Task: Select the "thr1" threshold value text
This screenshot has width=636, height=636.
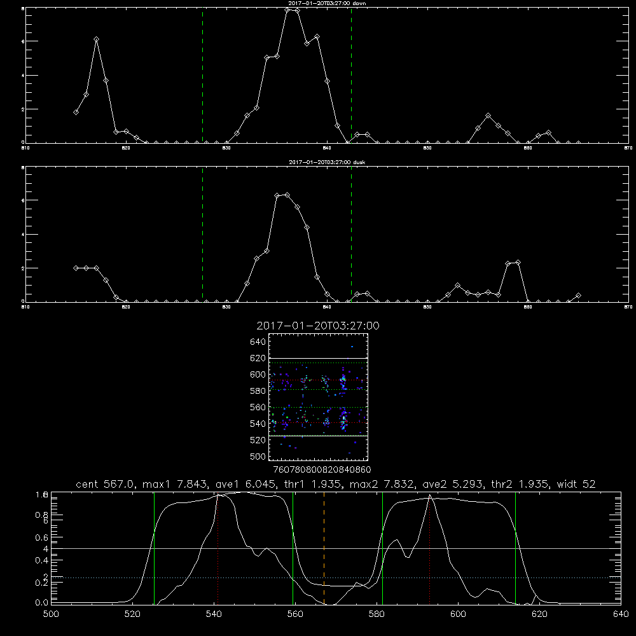Action: pyautogui.click(x=314, y=484)
